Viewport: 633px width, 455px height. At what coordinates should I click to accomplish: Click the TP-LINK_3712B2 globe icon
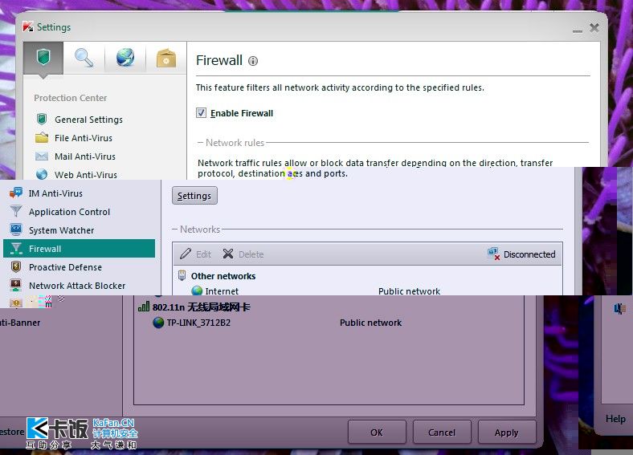pos(159,323)
